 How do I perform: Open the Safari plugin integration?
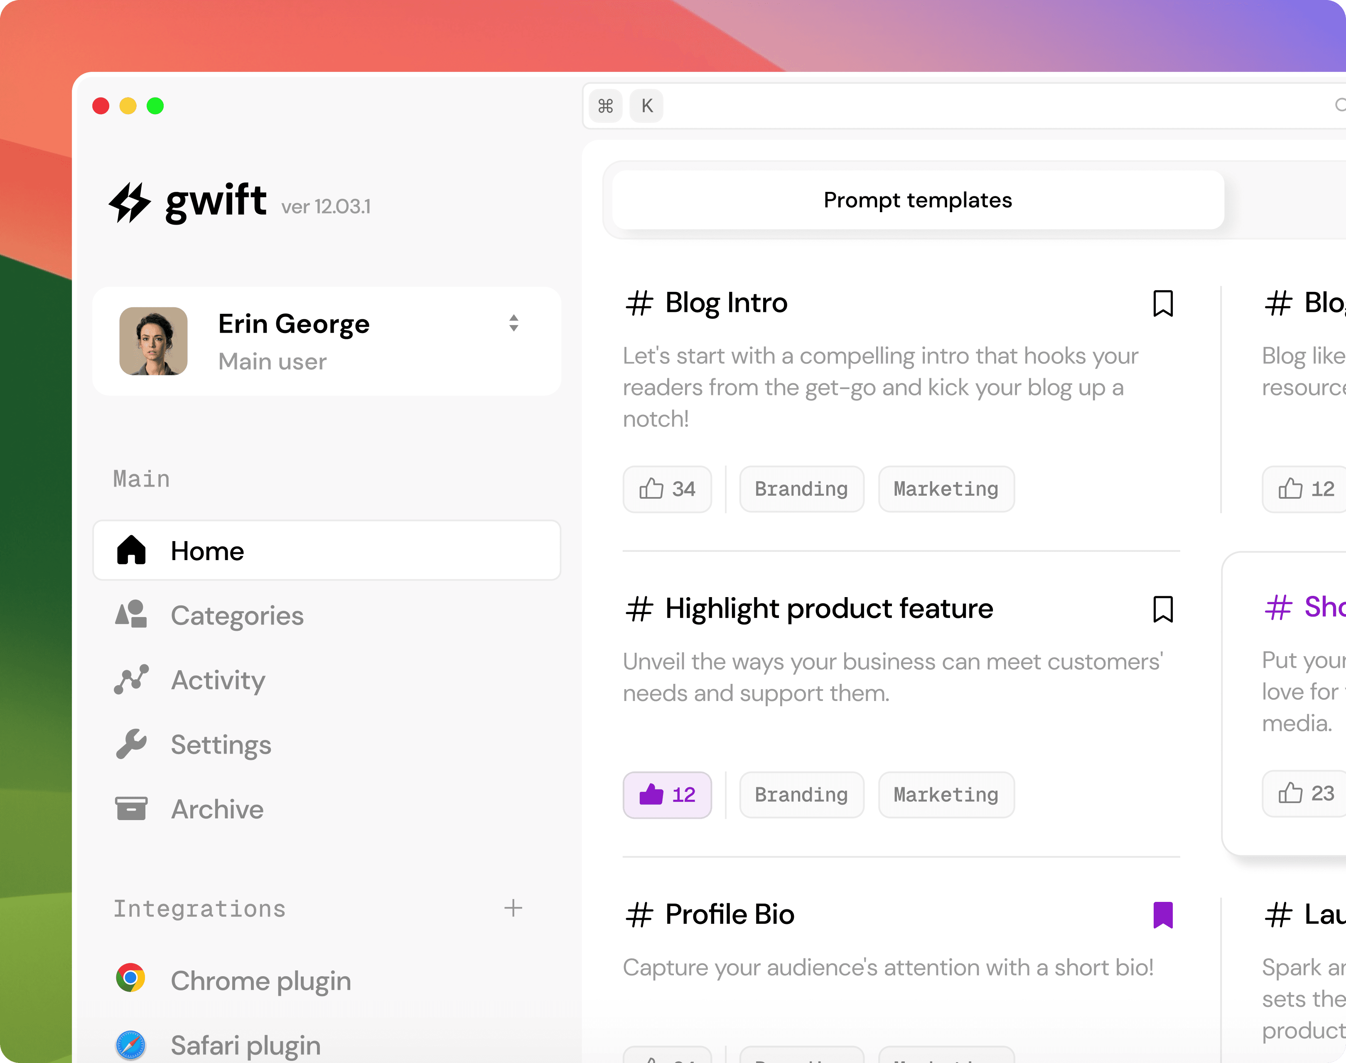coord(245,1045)
